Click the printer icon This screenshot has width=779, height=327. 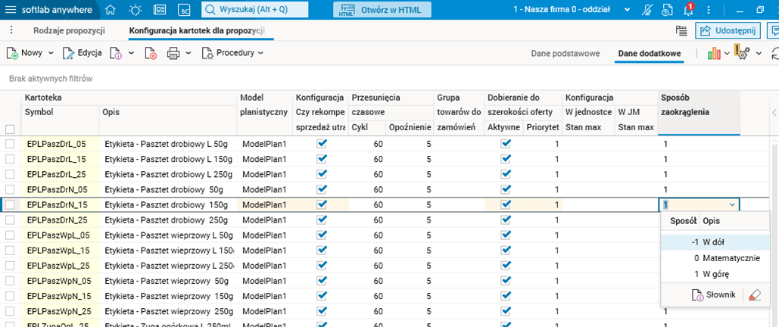173,53
